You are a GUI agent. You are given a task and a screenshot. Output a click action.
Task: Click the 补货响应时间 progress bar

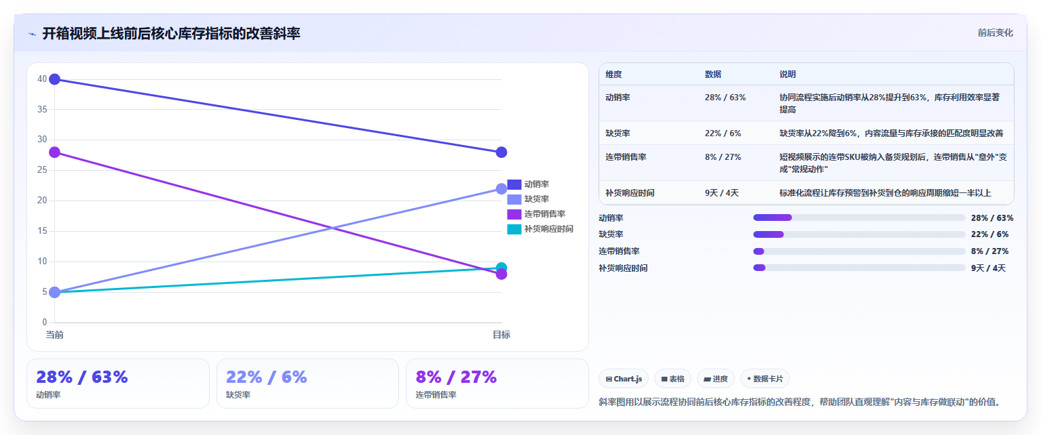tap(859, 268)
